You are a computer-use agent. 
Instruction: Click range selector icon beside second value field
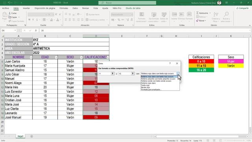[x=133, y=74]
